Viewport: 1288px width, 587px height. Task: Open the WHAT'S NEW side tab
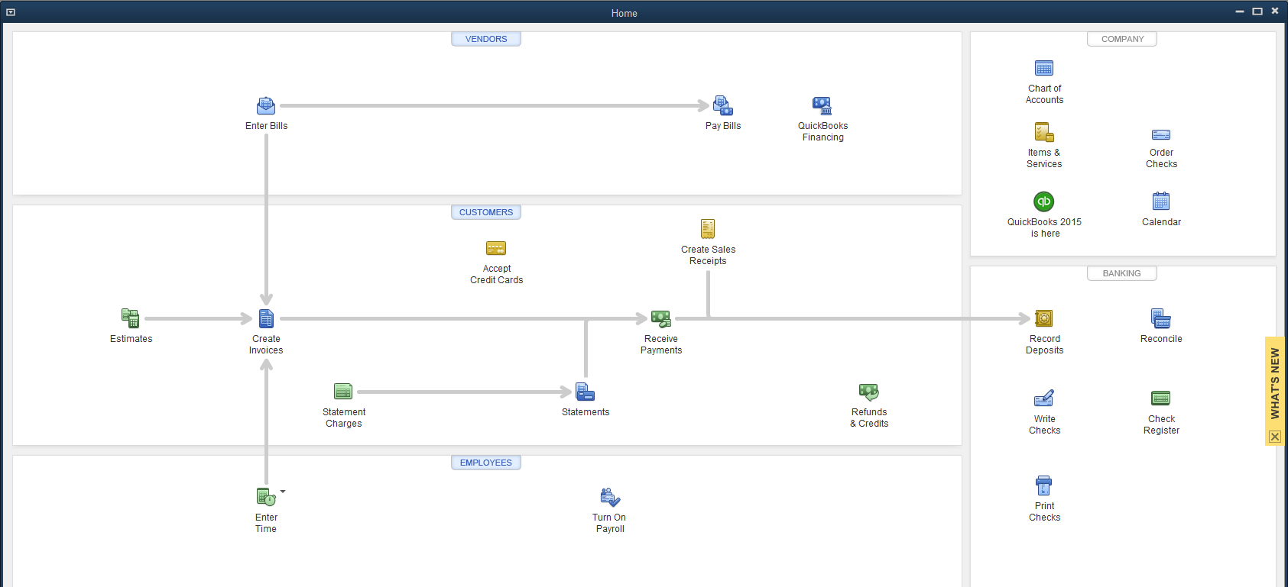pos(1275,383)
